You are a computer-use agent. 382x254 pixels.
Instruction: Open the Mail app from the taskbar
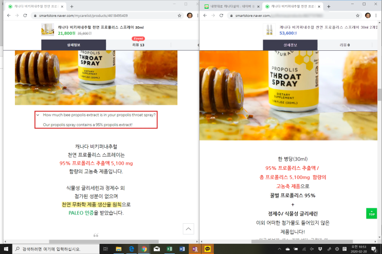coord(157,249)
